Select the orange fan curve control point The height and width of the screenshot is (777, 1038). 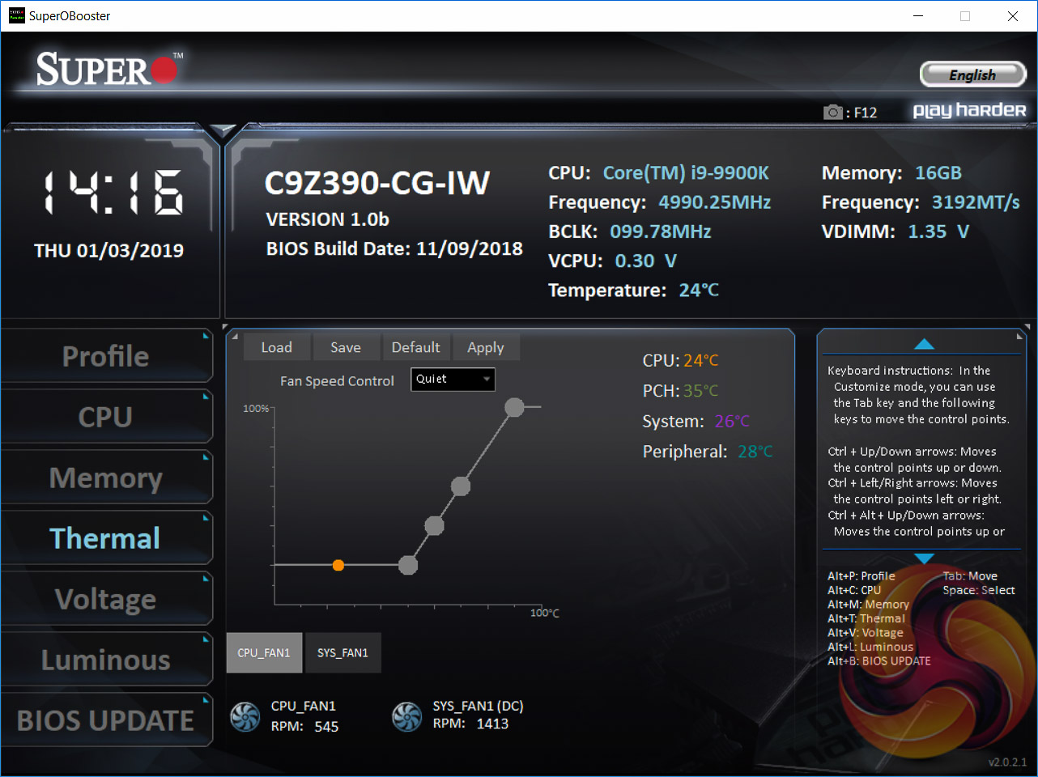(x=338, y=565)
